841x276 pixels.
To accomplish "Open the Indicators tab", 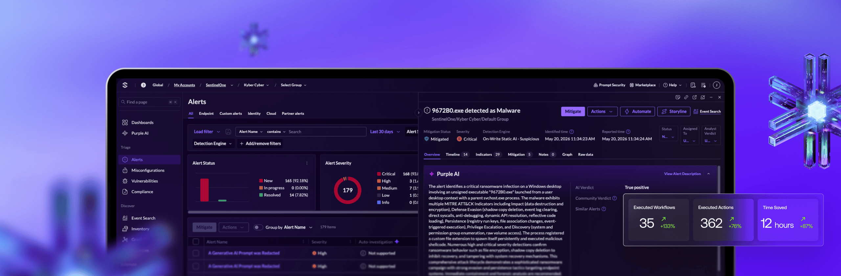I will [488, 155].
